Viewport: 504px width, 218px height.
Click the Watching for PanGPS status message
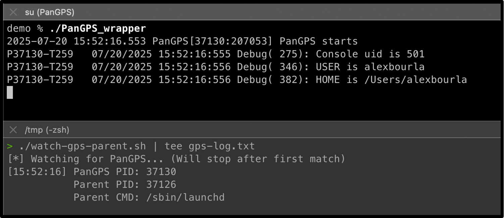[x=134, y=158]
